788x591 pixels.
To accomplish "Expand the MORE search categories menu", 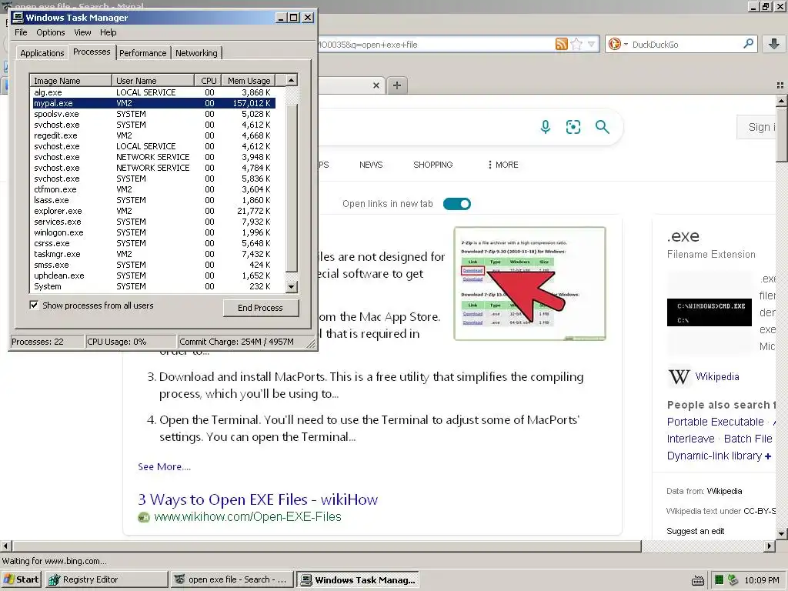I will pyautogui.click(x=503, y=165).
